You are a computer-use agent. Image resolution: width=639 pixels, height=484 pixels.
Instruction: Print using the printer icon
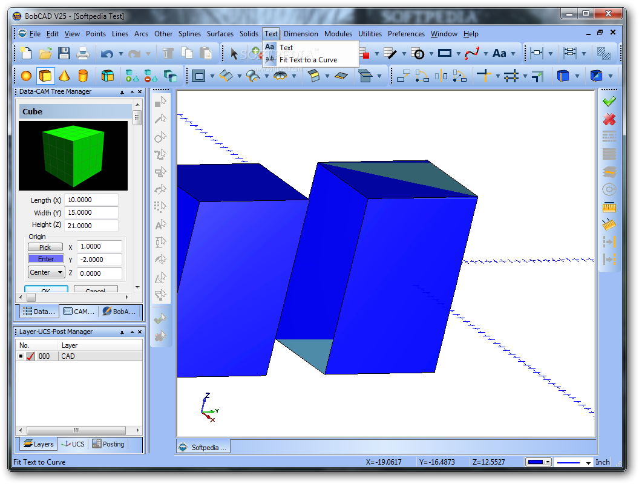pos(83,53)
